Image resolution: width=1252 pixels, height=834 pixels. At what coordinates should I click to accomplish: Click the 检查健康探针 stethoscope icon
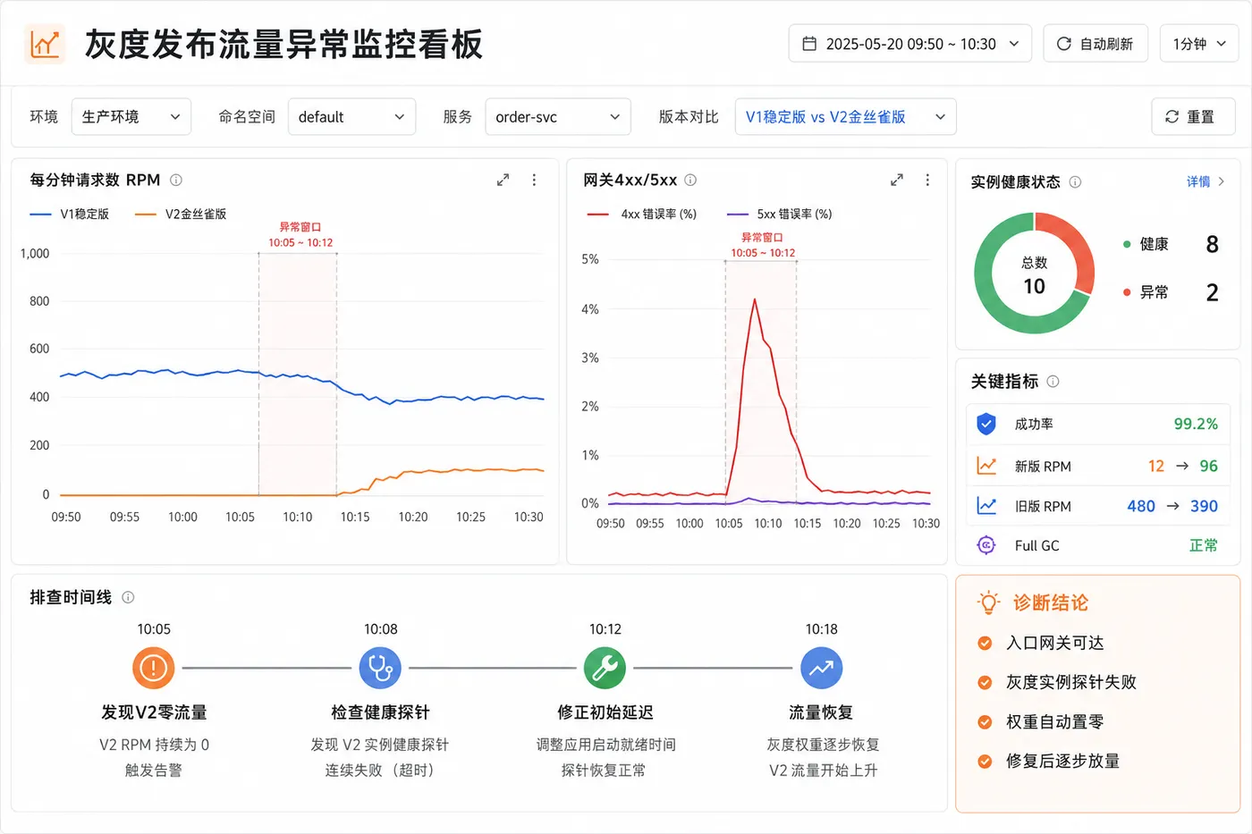tap(380, 668)
